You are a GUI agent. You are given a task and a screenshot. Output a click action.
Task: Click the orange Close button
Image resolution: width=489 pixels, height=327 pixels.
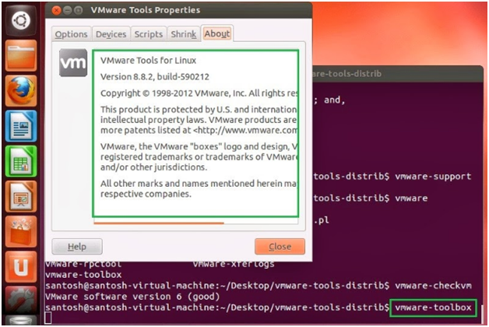point(280,247)
